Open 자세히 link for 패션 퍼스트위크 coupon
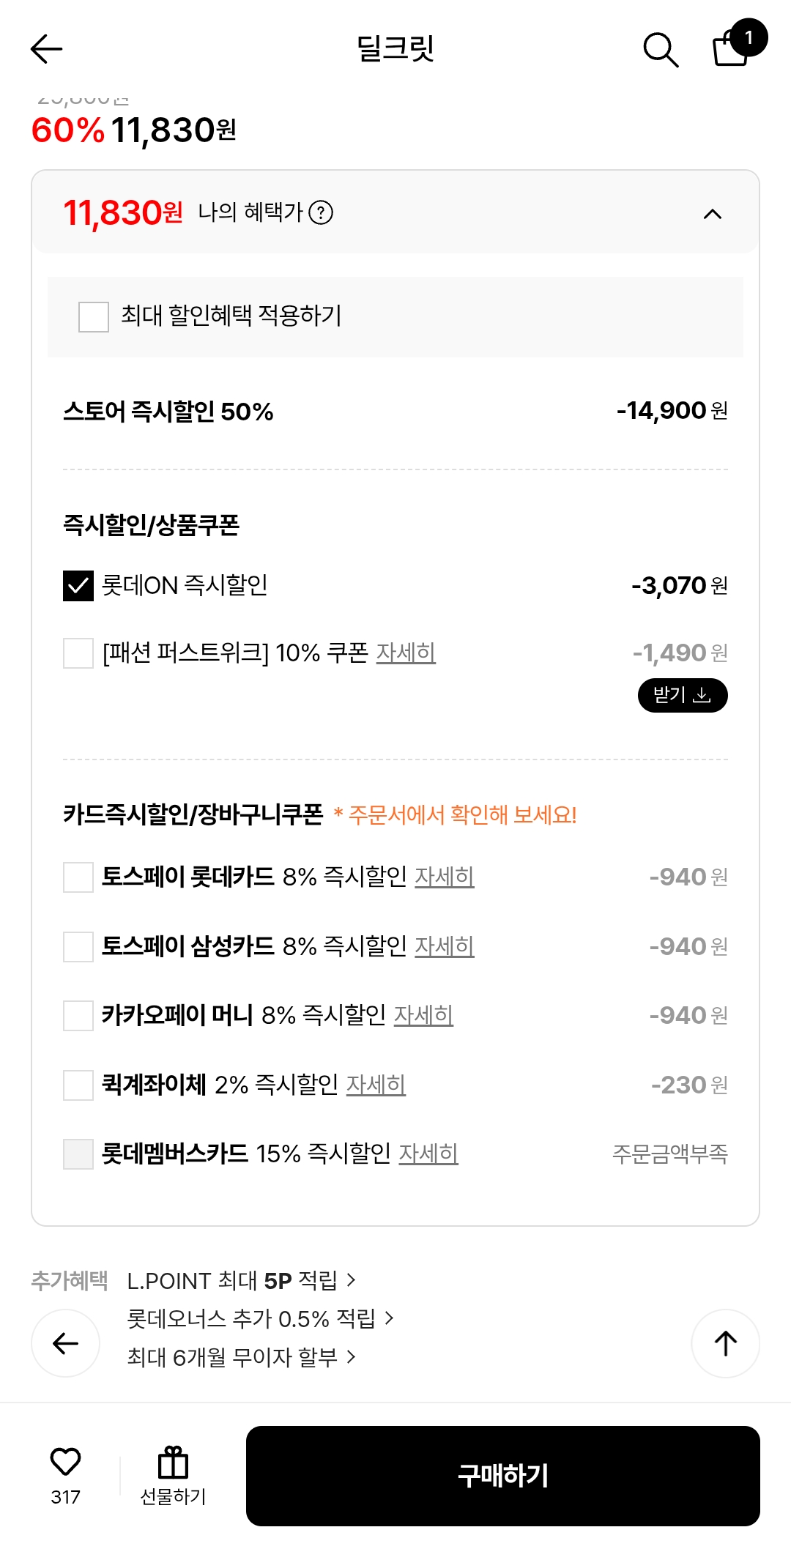 click(406, 652)
